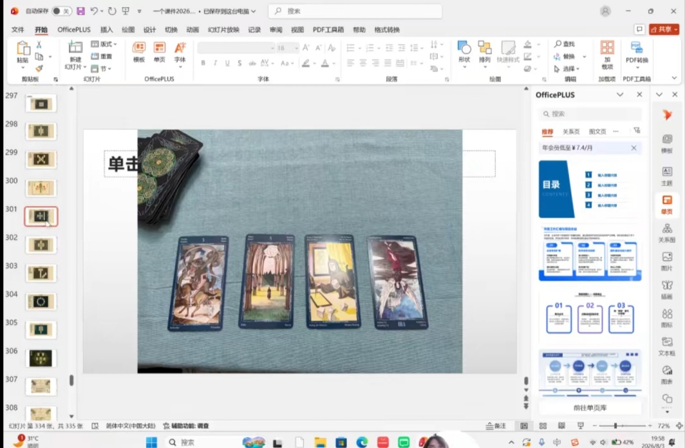Click the PDF转换 convert icon
The height and width of the screenshot is (448, 685).
tap(637, 48)
